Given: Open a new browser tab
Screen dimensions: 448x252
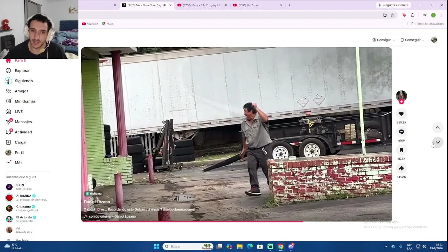Looking at the screenshot, I should click(x=289, y=5).
